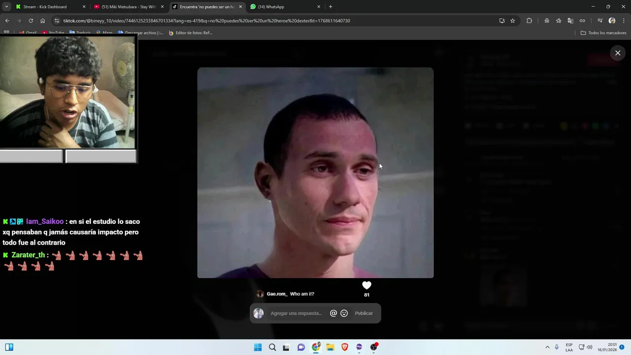Click the enlarged comment photo

click(x=315, y=173)
